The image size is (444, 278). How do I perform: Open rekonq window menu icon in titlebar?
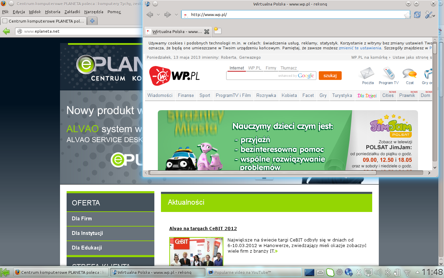148,4
